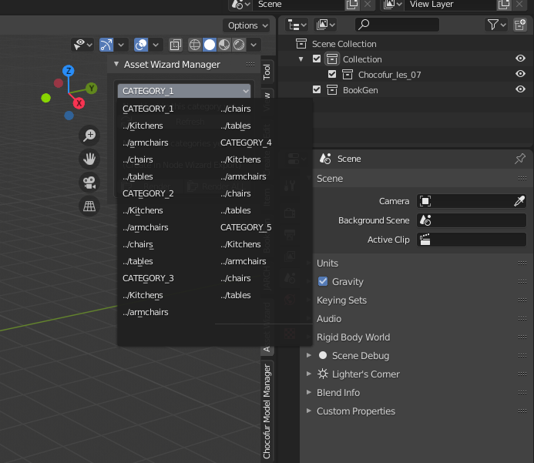
Task: Choose CATEGORY_5 from the list
Action: coord(246,227)
